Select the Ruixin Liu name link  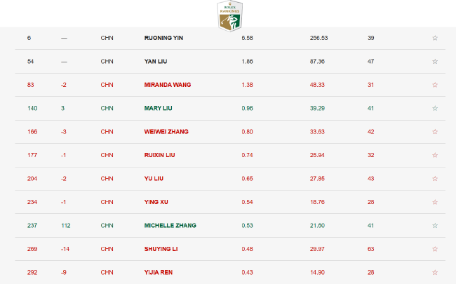(159, 155)
